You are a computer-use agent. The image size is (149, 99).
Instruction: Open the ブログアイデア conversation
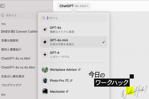11,85
